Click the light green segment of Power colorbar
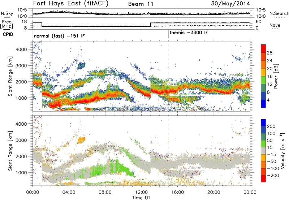The image size is (289, 200). coord(263,80)
